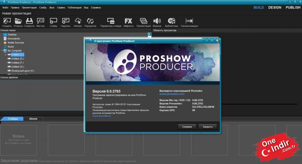302x164 pixels.
Task: Open the Слайд menu in menu bar
Action: [x=43, y=7]
